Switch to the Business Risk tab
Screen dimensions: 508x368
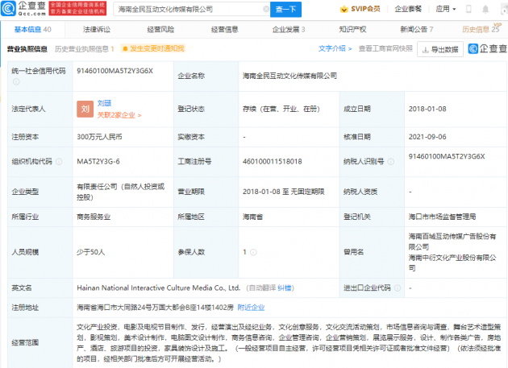[159, 30]
